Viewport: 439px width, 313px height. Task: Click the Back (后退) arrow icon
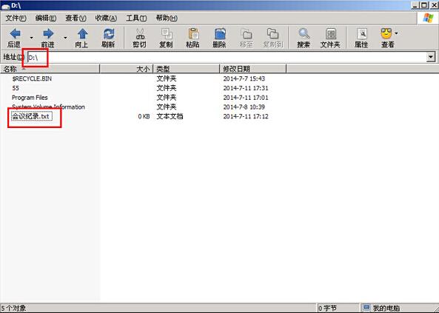click(15, 34)
